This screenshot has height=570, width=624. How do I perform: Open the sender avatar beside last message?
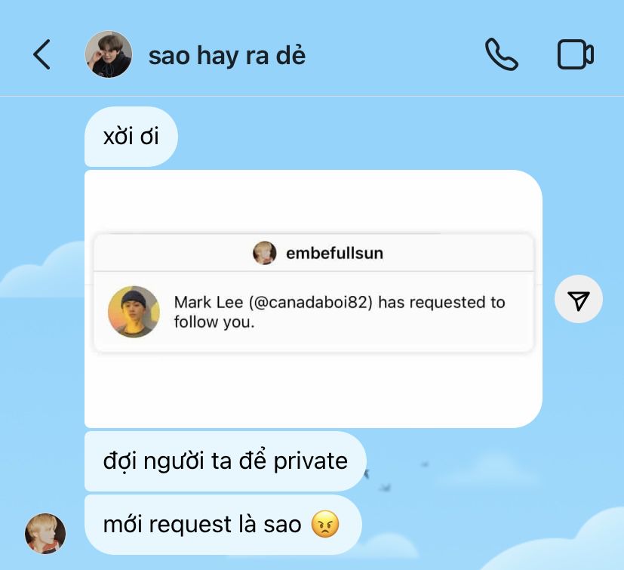[x=45, y=533]
